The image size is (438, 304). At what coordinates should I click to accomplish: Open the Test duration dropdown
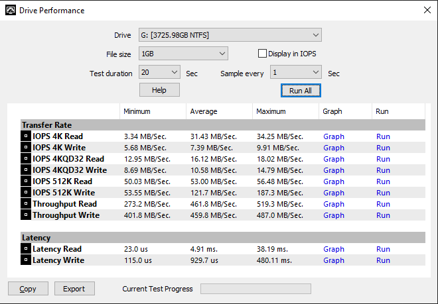pos(159,72)
